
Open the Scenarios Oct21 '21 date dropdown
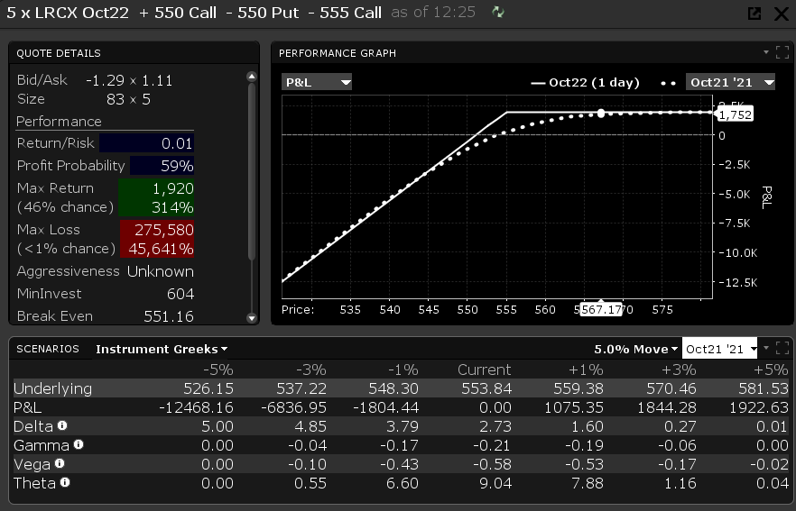[719, 350]
